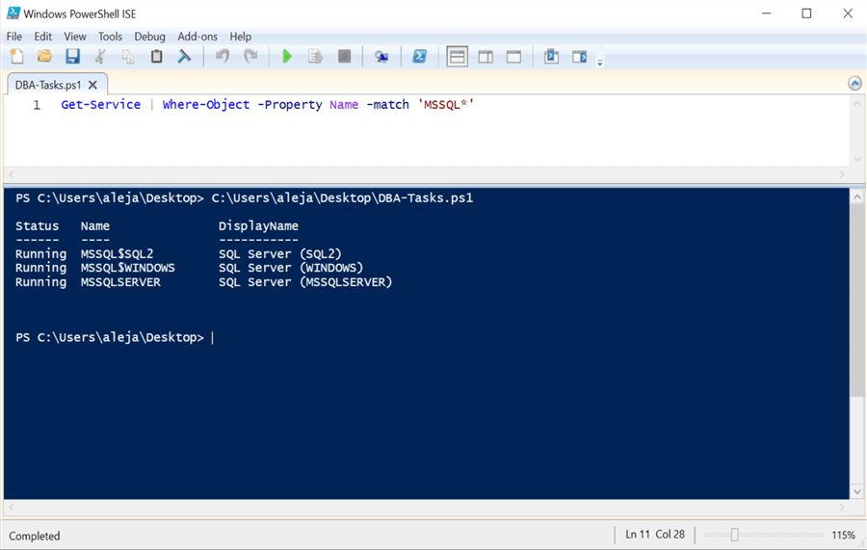Click console prompt input line

(x=115, y=338)
